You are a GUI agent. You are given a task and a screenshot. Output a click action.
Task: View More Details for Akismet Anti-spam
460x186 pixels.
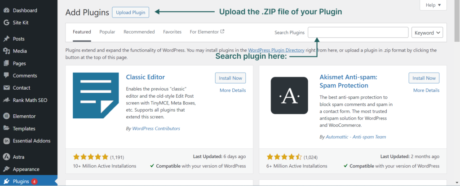pos(426,90)
